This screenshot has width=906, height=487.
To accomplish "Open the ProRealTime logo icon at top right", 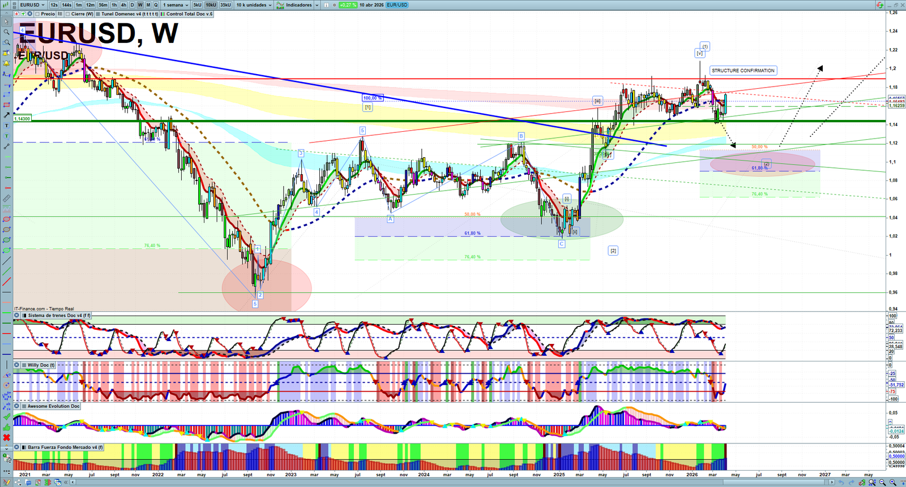I will [x=880, y=5].
